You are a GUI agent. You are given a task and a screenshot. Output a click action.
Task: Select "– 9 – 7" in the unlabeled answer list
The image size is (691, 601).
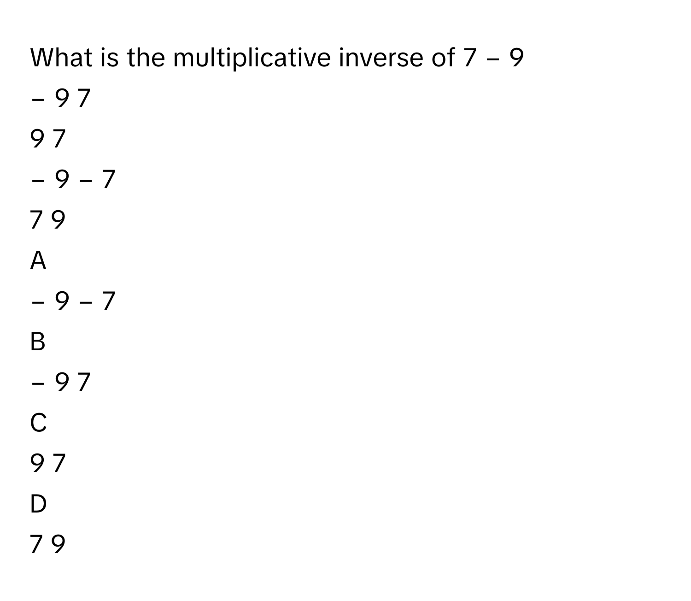(x=72, y=180)
